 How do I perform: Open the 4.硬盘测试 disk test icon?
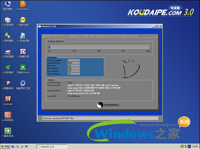point(8,85)
